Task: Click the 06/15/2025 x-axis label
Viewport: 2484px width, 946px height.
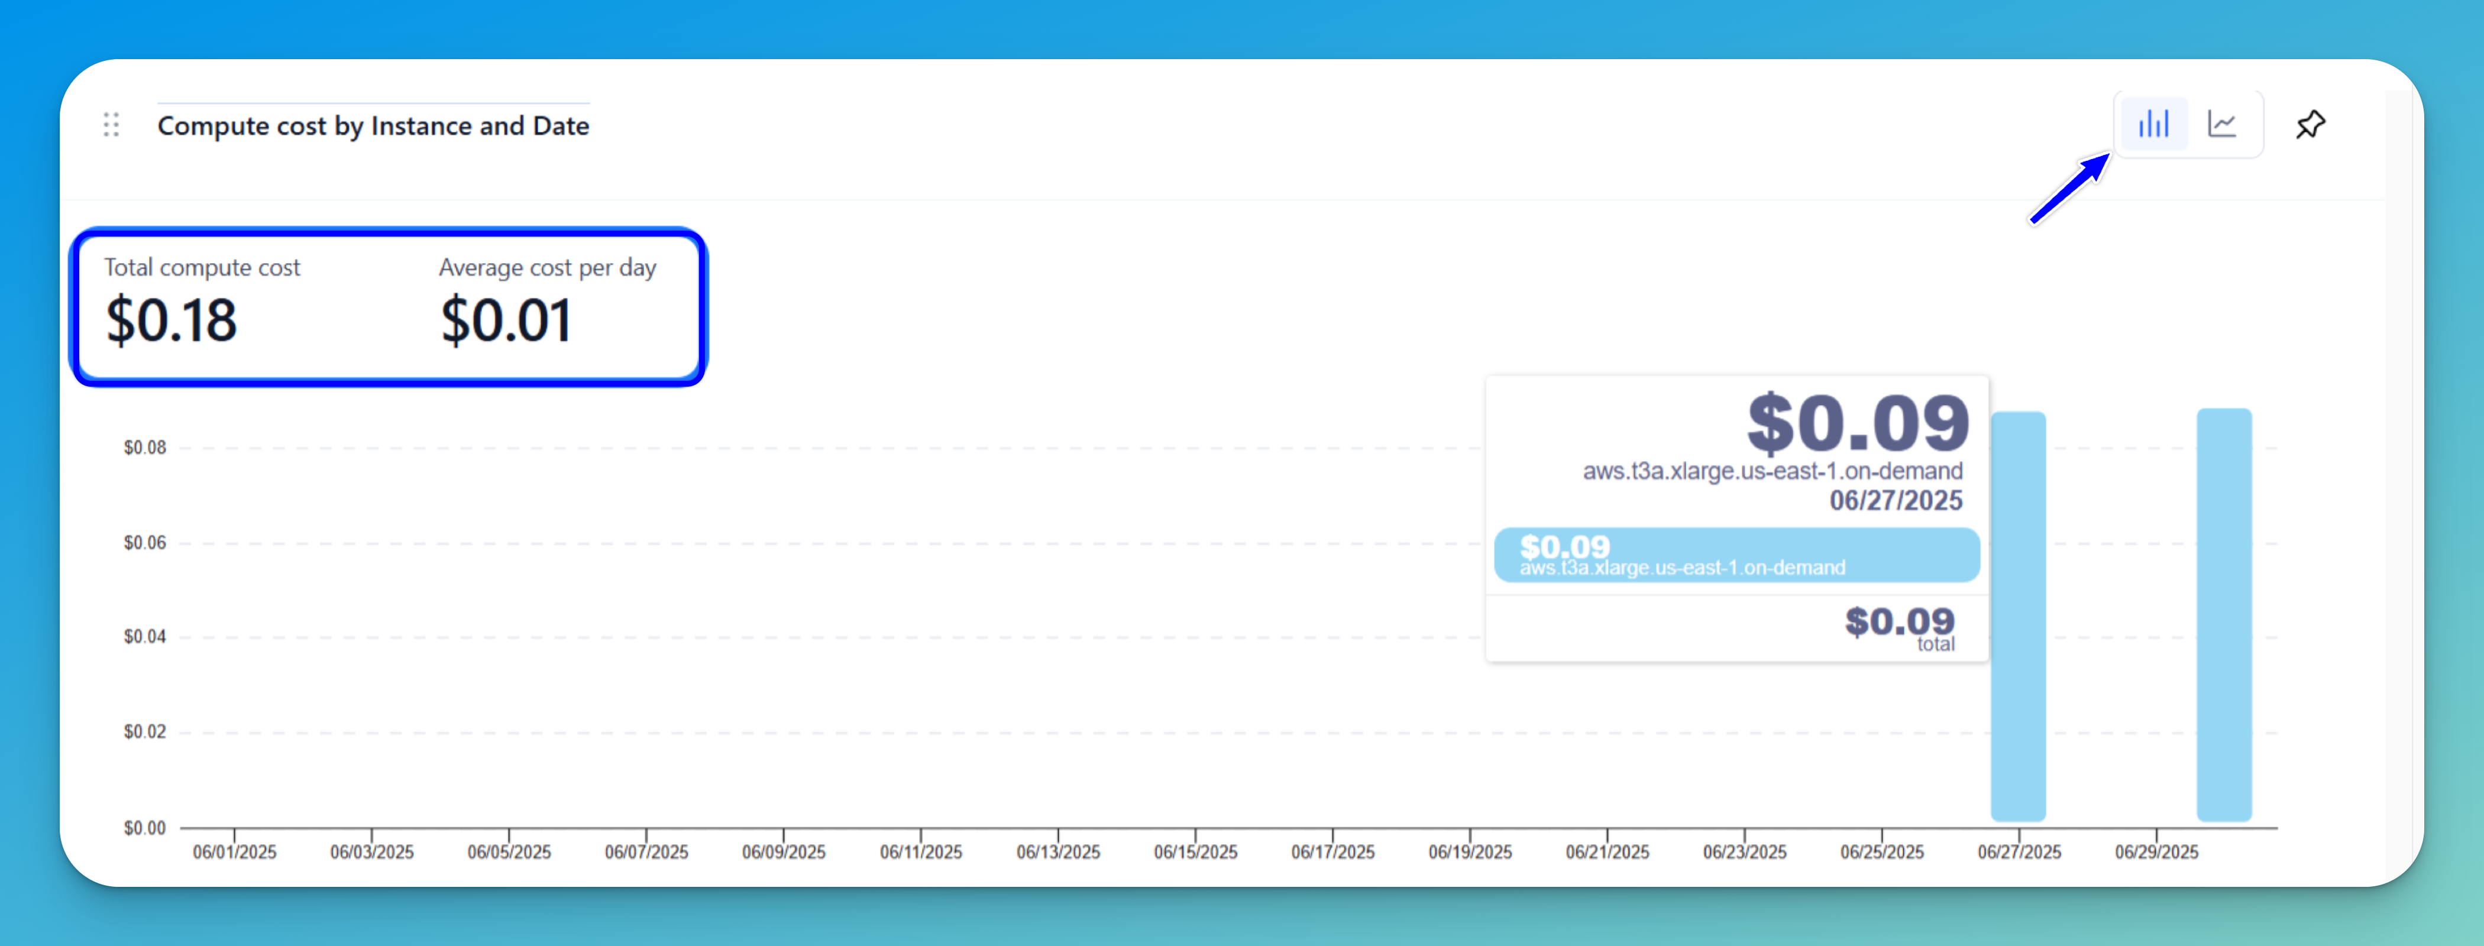Action: [x=1195, y=853]
